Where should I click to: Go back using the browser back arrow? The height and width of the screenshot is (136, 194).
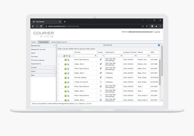(33, 26)
